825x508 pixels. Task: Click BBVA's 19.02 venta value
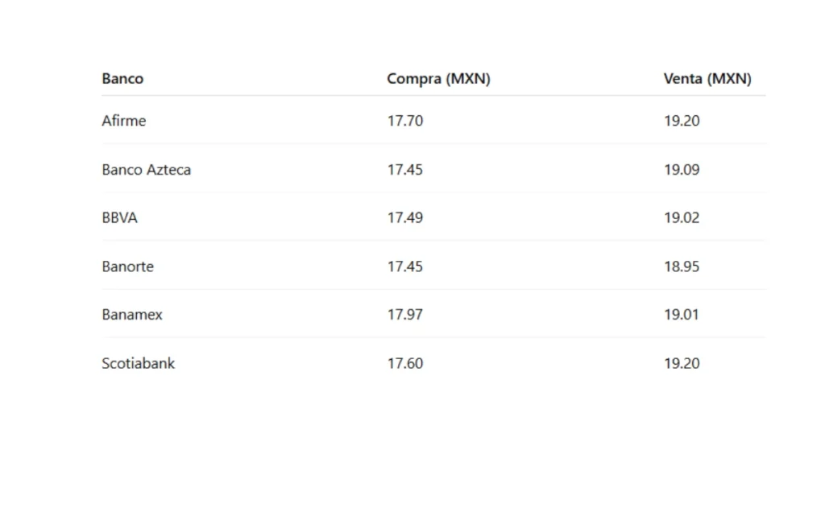coord(682,217)
